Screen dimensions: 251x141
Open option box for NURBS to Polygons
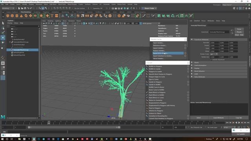188,66
